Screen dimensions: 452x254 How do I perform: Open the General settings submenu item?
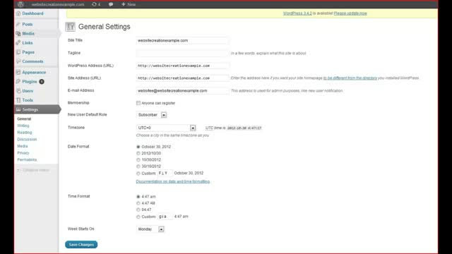pos(24,119)
